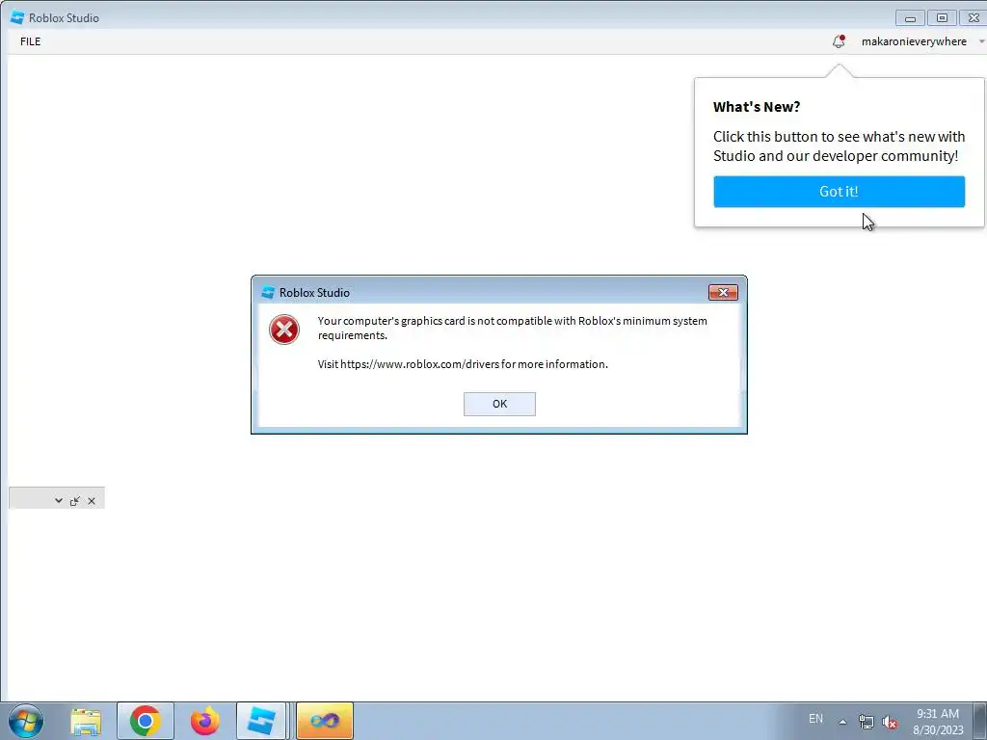Launch Firefox from the taskbar
This screenshot has height=740, width=987.
[204, 721]
